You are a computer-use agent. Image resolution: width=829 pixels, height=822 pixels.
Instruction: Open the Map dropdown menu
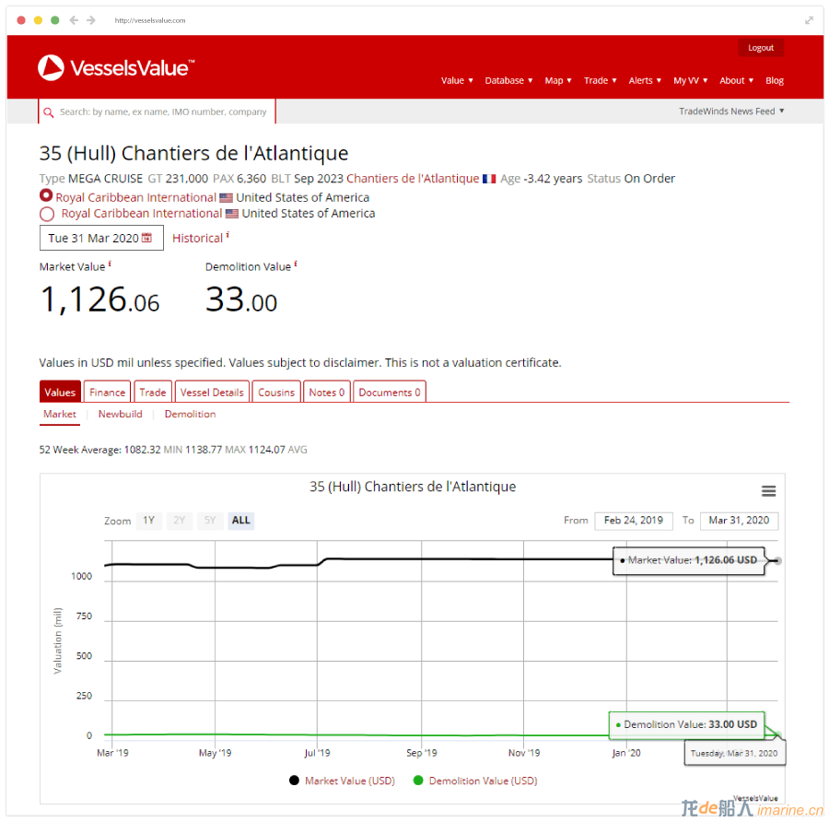point(558,80)
